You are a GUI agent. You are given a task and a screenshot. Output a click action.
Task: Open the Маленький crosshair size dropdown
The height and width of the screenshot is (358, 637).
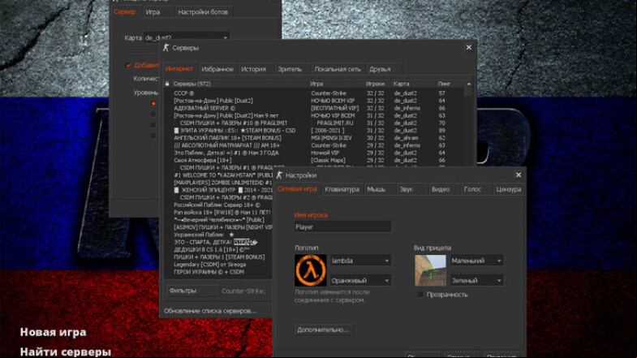[476, 261]
